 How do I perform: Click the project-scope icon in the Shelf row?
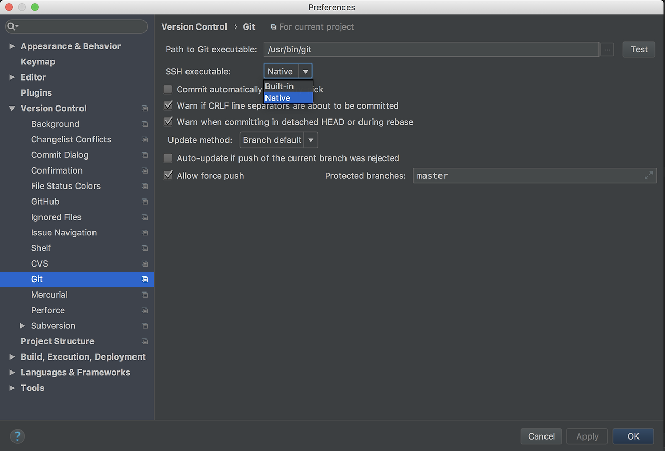pyautogui.click(x=144, y=248)
